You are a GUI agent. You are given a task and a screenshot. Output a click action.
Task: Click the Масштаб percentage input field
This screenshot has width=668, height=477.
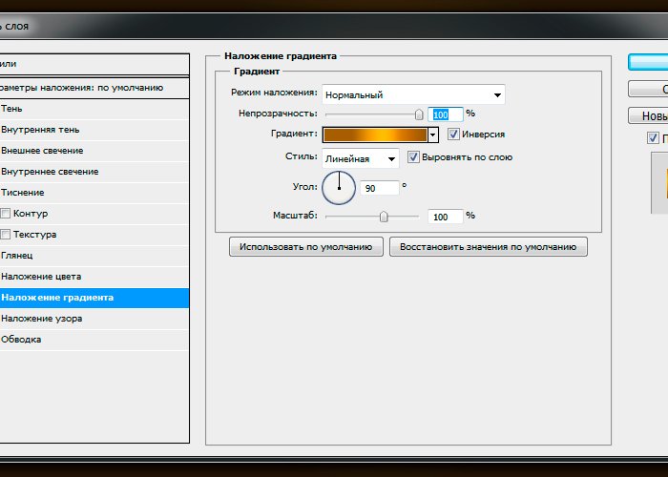(x=445, y=218)
